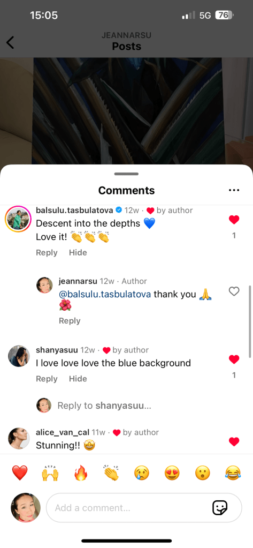
Task: Insert the crying face quick emoji
Action: tap(142, 473)
